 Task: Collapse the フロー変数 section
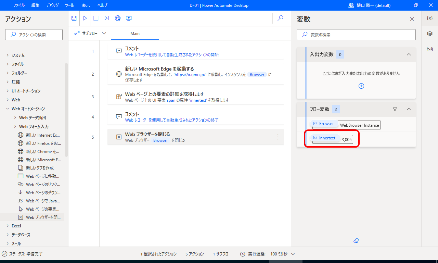[409, 109]
